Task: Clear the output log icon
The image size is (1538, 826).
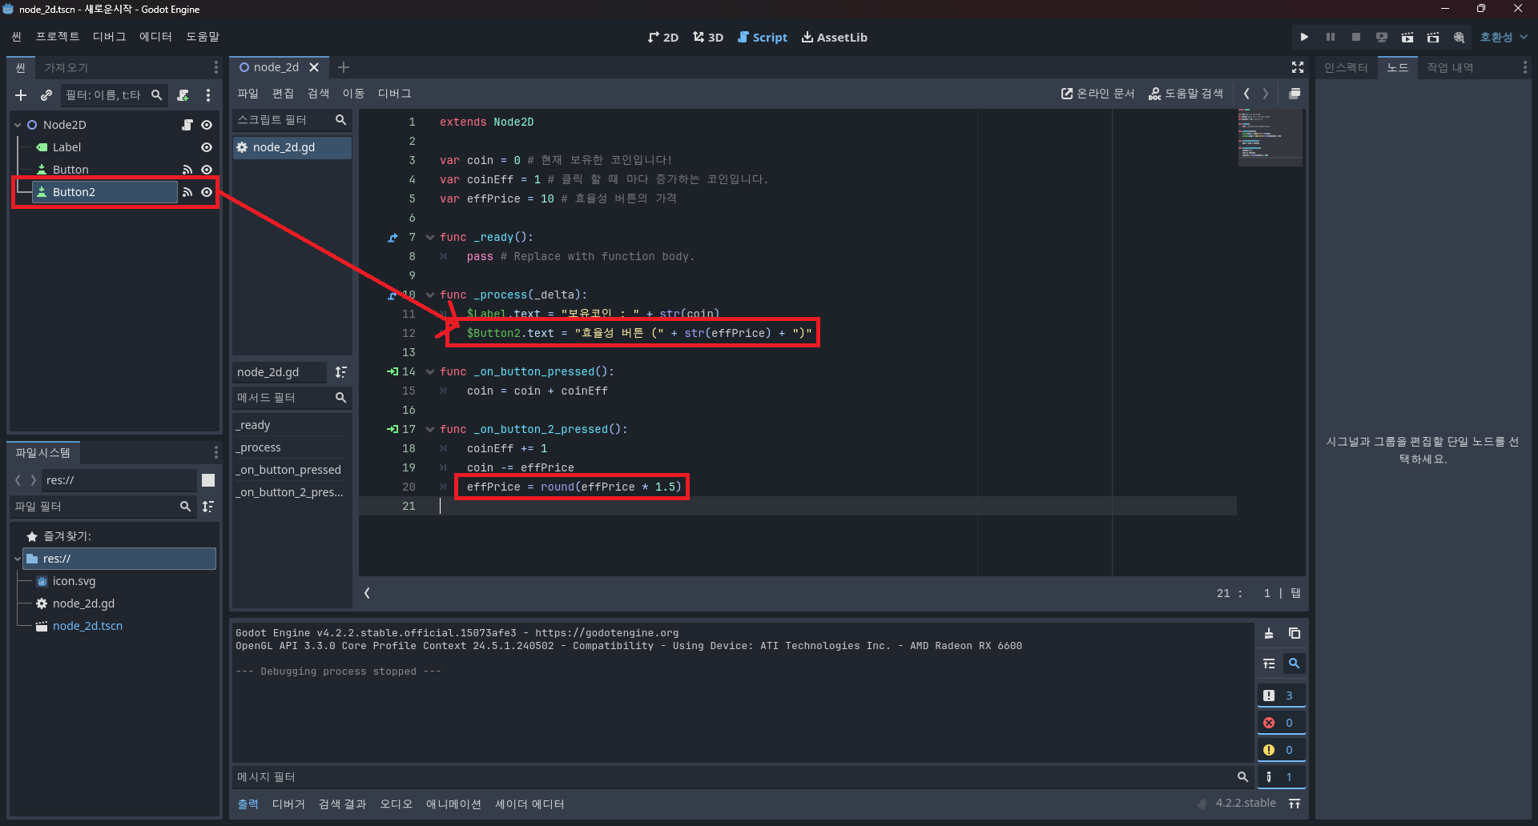Action: [x=1269, y=634]
